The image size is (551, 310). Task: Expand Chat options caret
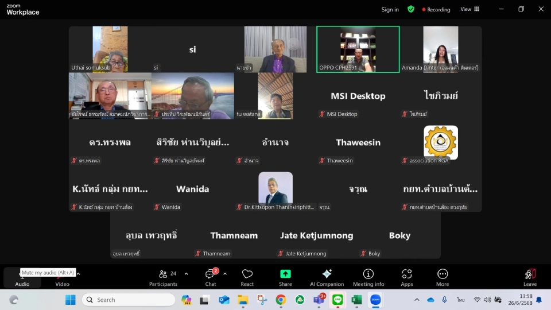[x=225, y=274]
